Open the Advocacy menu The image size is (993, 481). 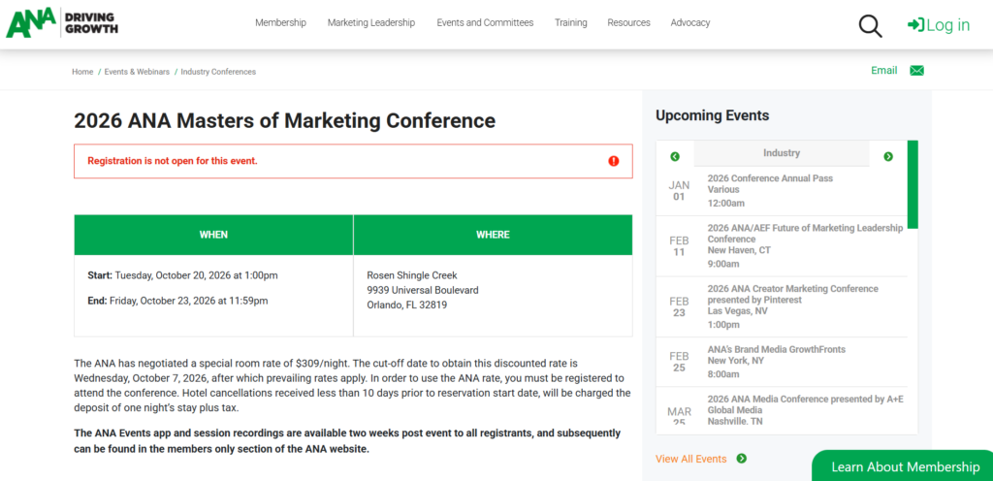(x=690, y=22)
